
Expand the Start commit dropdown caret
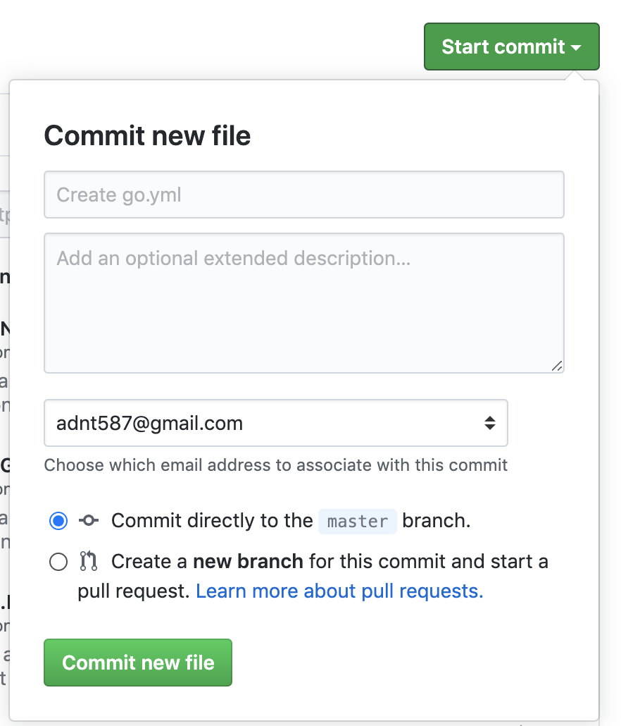[577, 47]
